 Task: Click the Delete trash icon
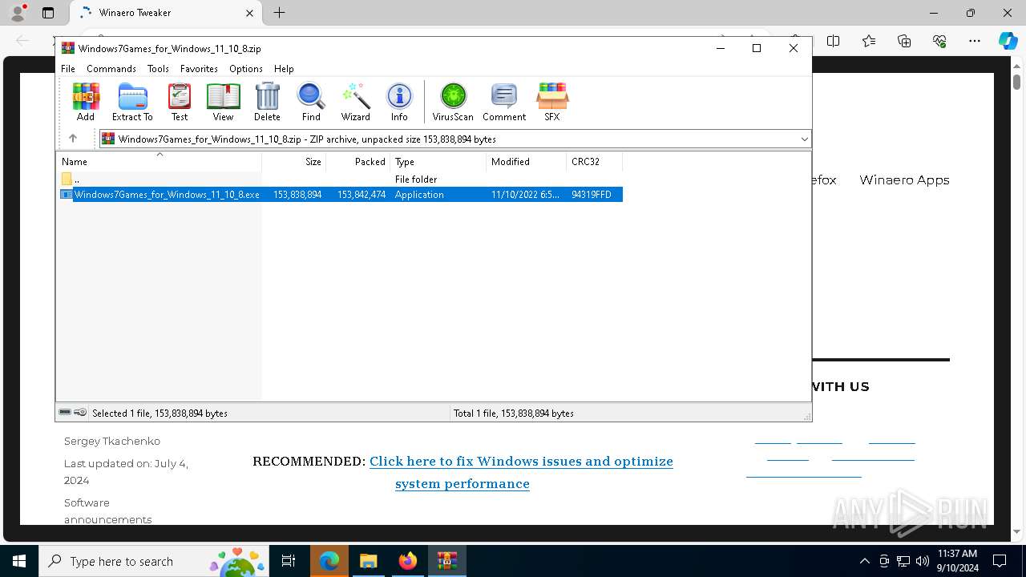[267, 102]
